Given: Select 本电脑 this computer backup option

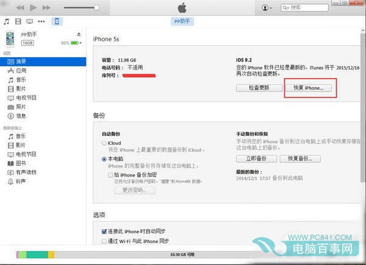Looking at the screenshot, I should pyautogui.click(x=104, y=159).
